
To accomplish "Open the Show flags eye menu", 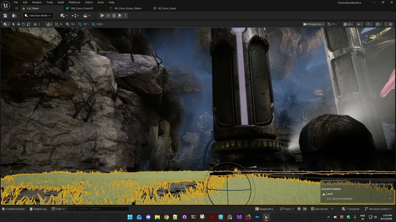I will [359, 24].
